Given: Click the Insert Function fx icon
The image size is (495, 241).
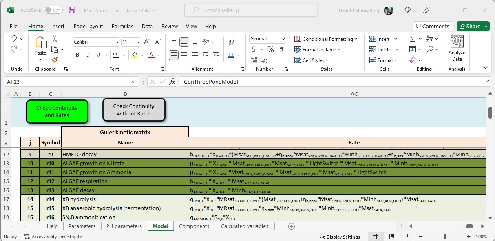Looking at the screenshot, I should (x=172, y=82).
